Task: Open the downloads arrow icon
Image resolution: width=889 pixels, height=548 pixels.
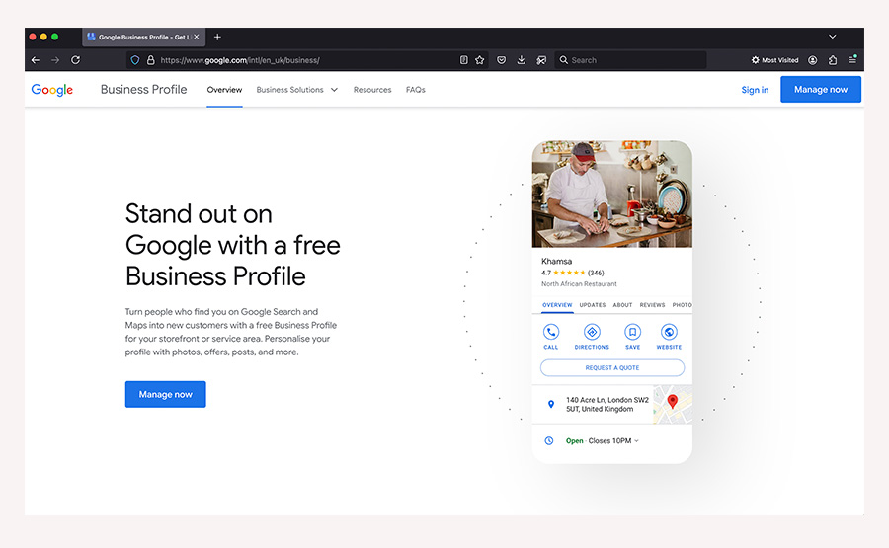Action: pos(521,60)
